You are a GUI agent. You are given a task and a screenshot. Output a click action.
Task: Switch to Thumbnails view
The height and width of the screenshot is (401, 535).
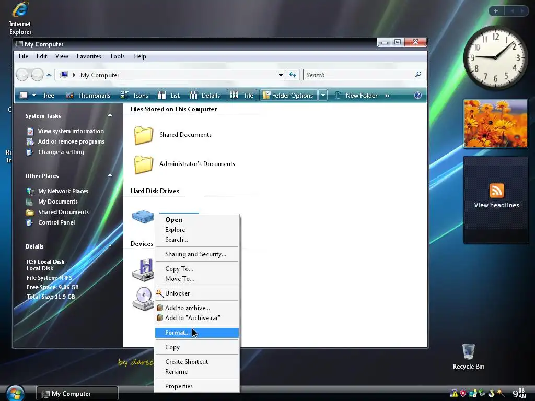(x=88, y=96)
